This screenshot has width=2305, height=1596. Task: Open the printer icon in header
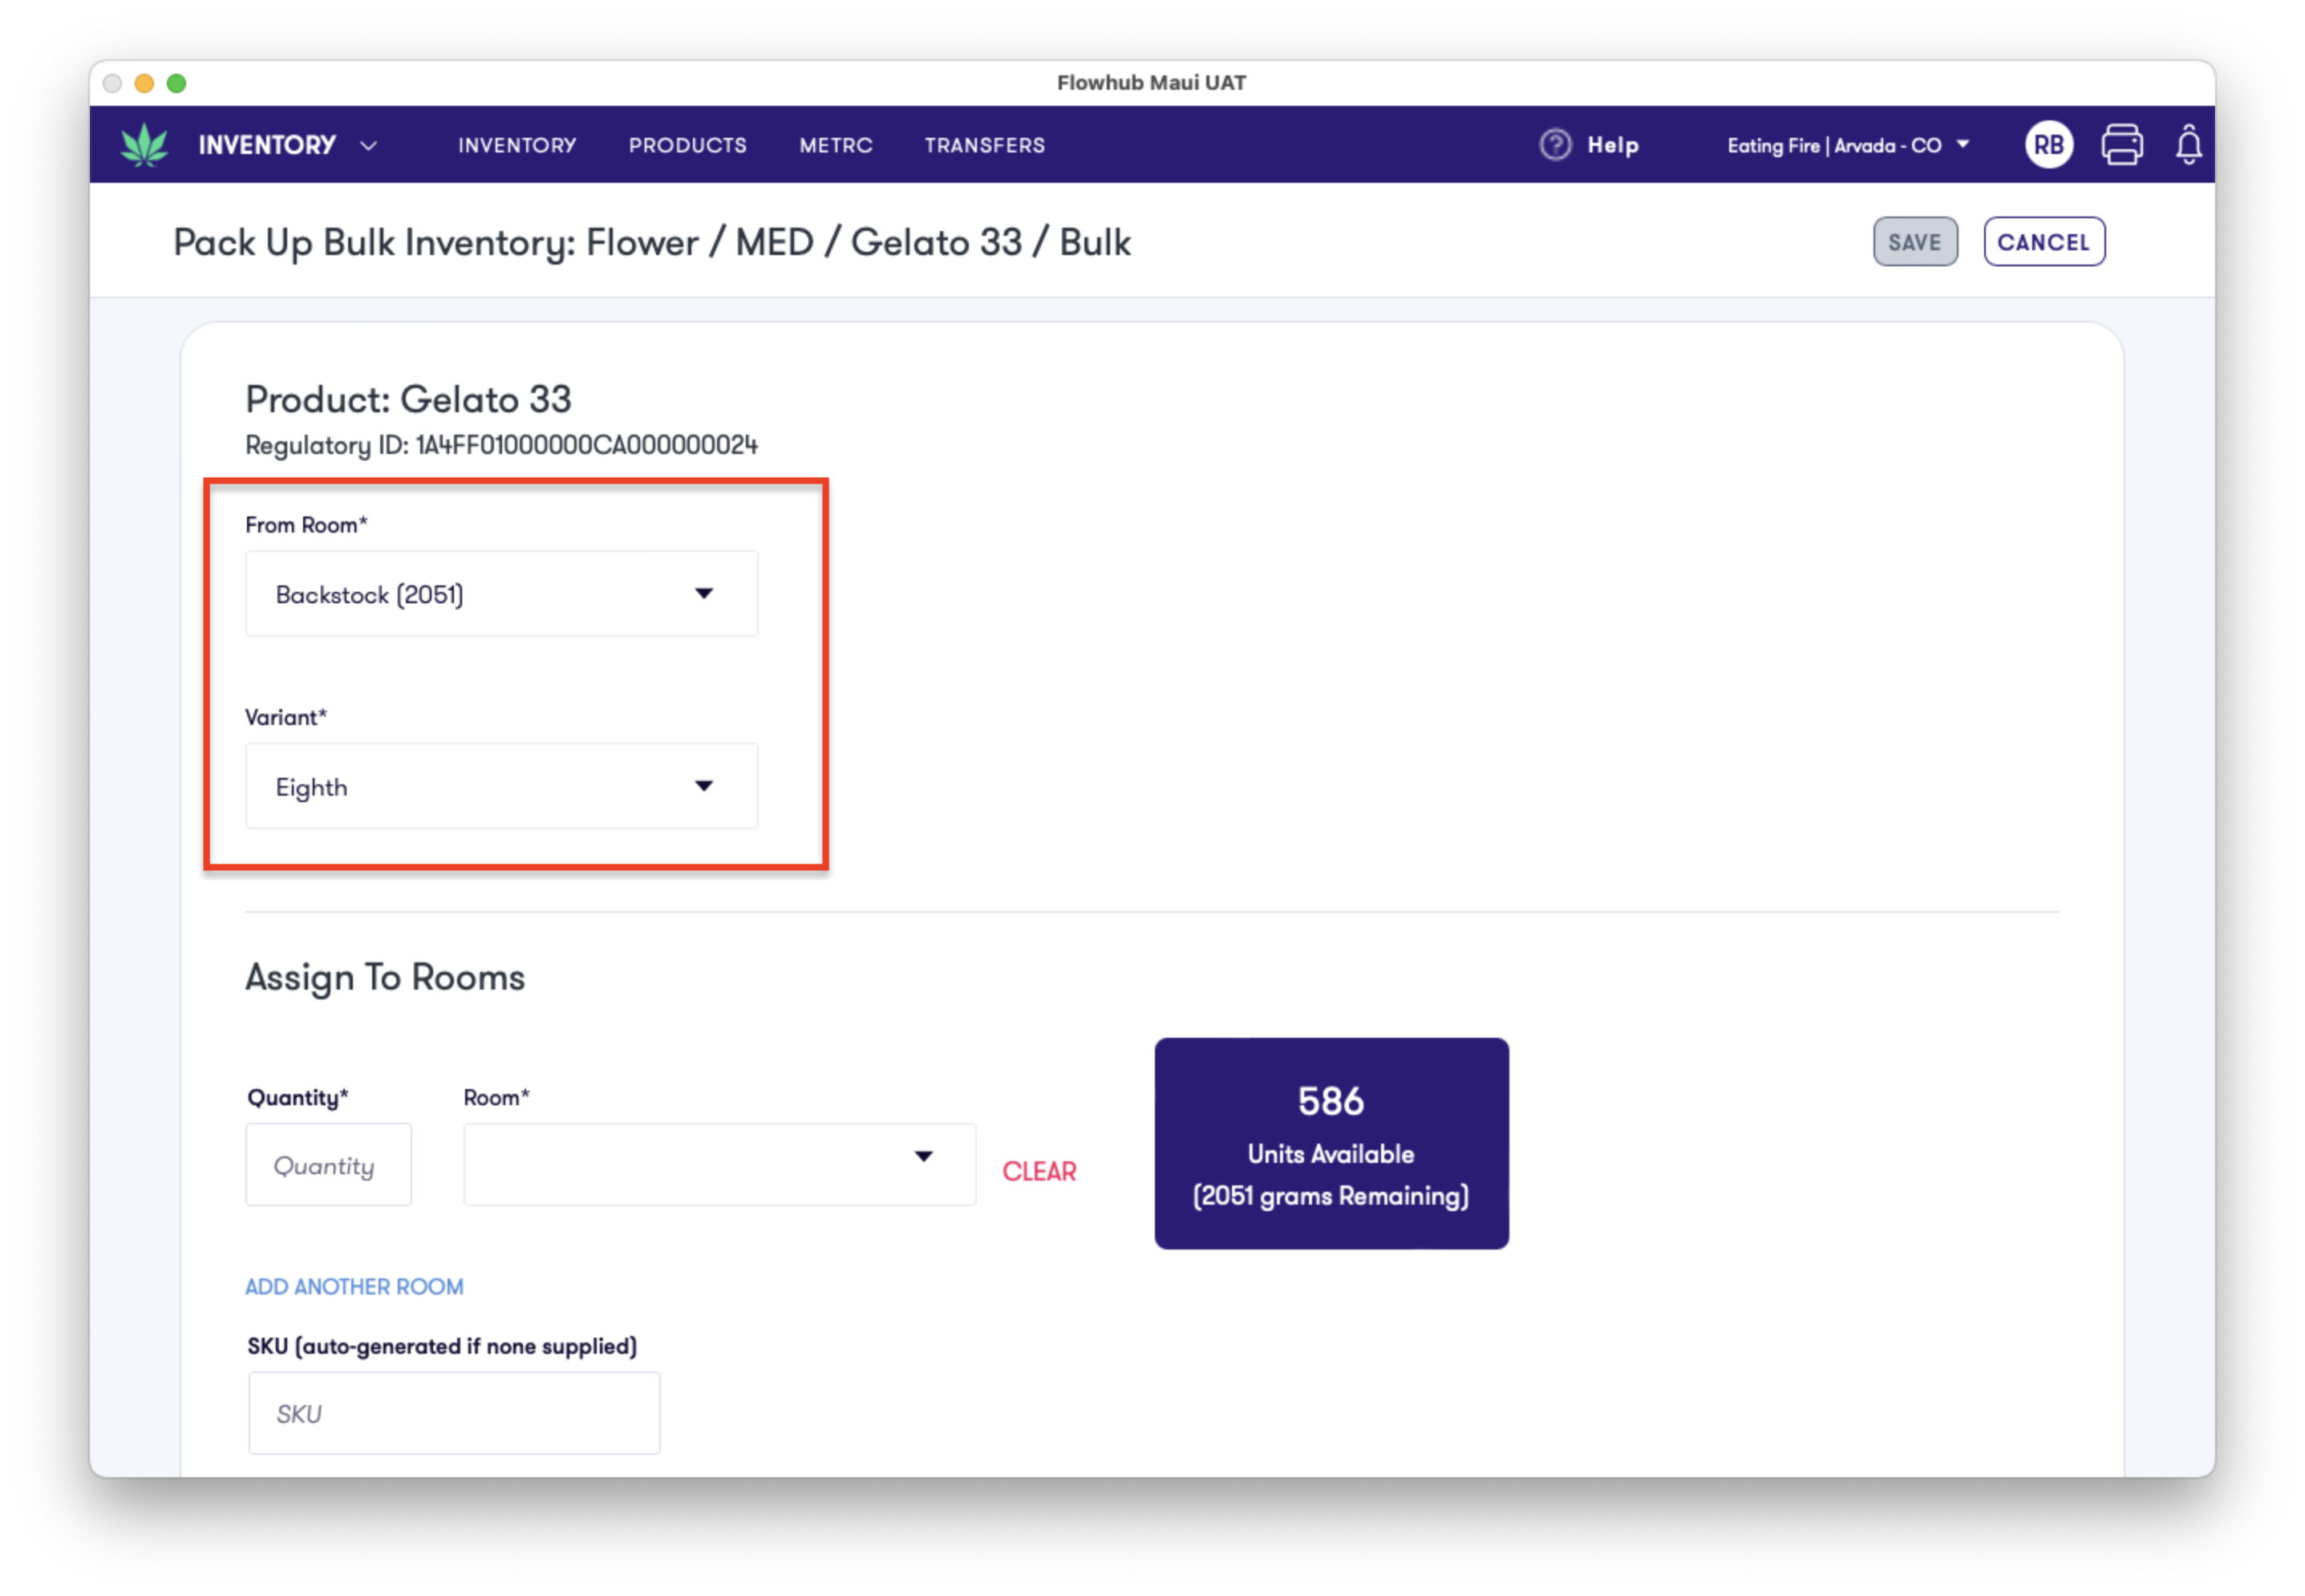pos(2121,145)
